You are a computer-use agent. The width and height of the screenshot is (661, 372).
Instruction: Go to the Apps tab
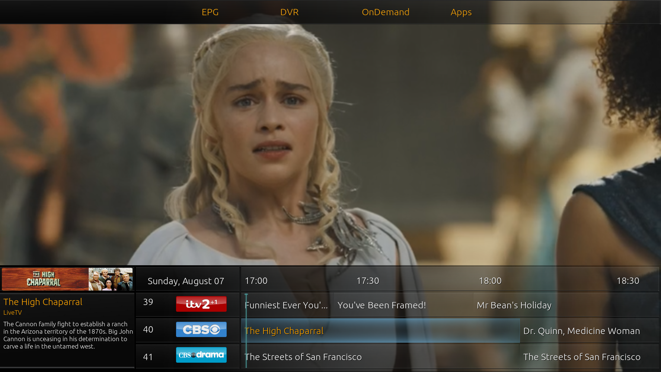(x=461, y=13)
